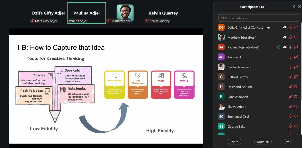Click the Find a participant search field
The width and height of the screenshot is (302, 148).
[259, 18]
